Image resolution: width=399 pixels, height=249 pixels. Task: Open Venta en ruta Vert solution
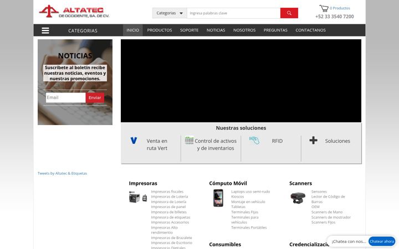[157, 144]
